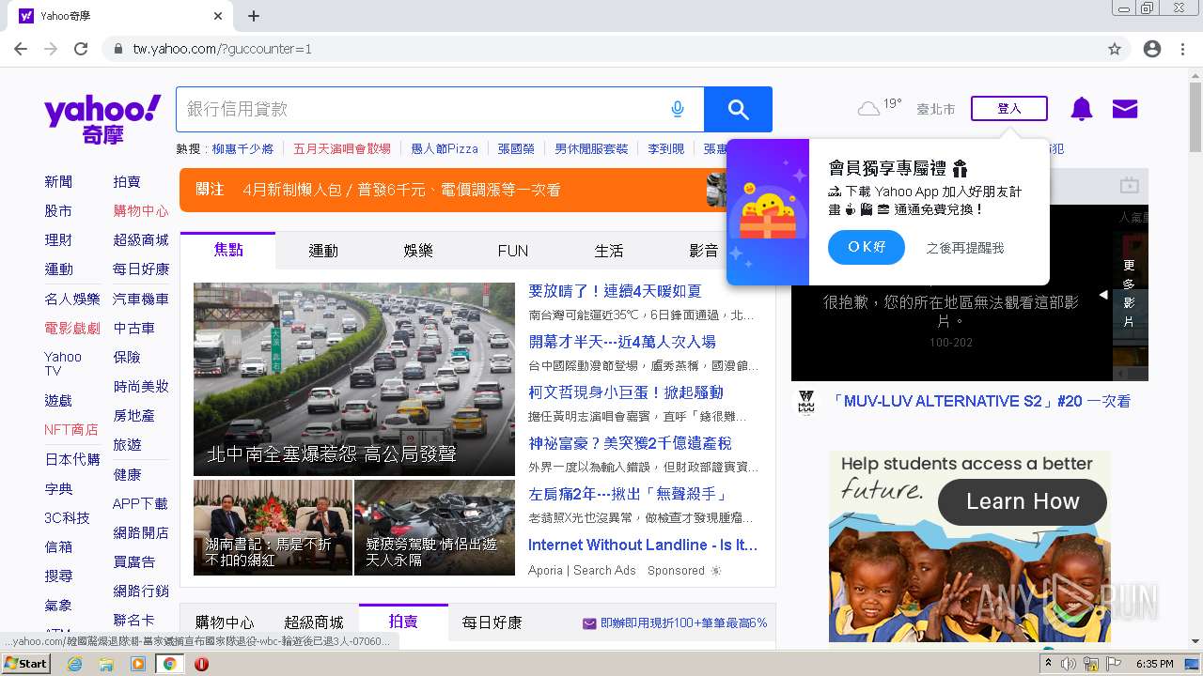This screenshot has width=1203, height=676.
Task: Click the MUV-LUV channel logo icon
Action: click(x=805, y=402)
